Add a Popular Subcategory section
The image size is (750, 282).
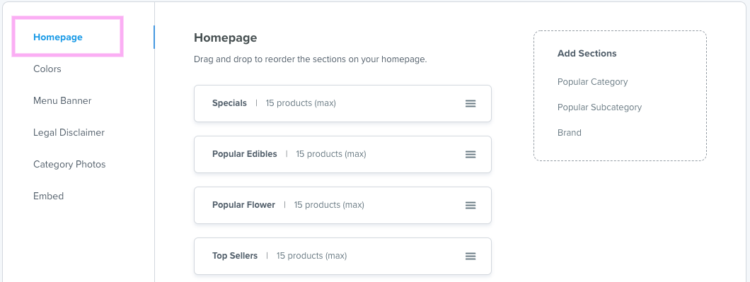600,107
